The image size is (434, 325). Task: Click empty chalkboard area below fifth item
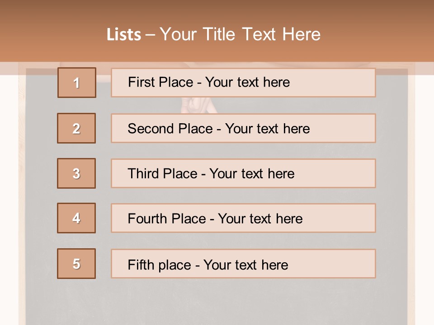[x=217, y=300]
